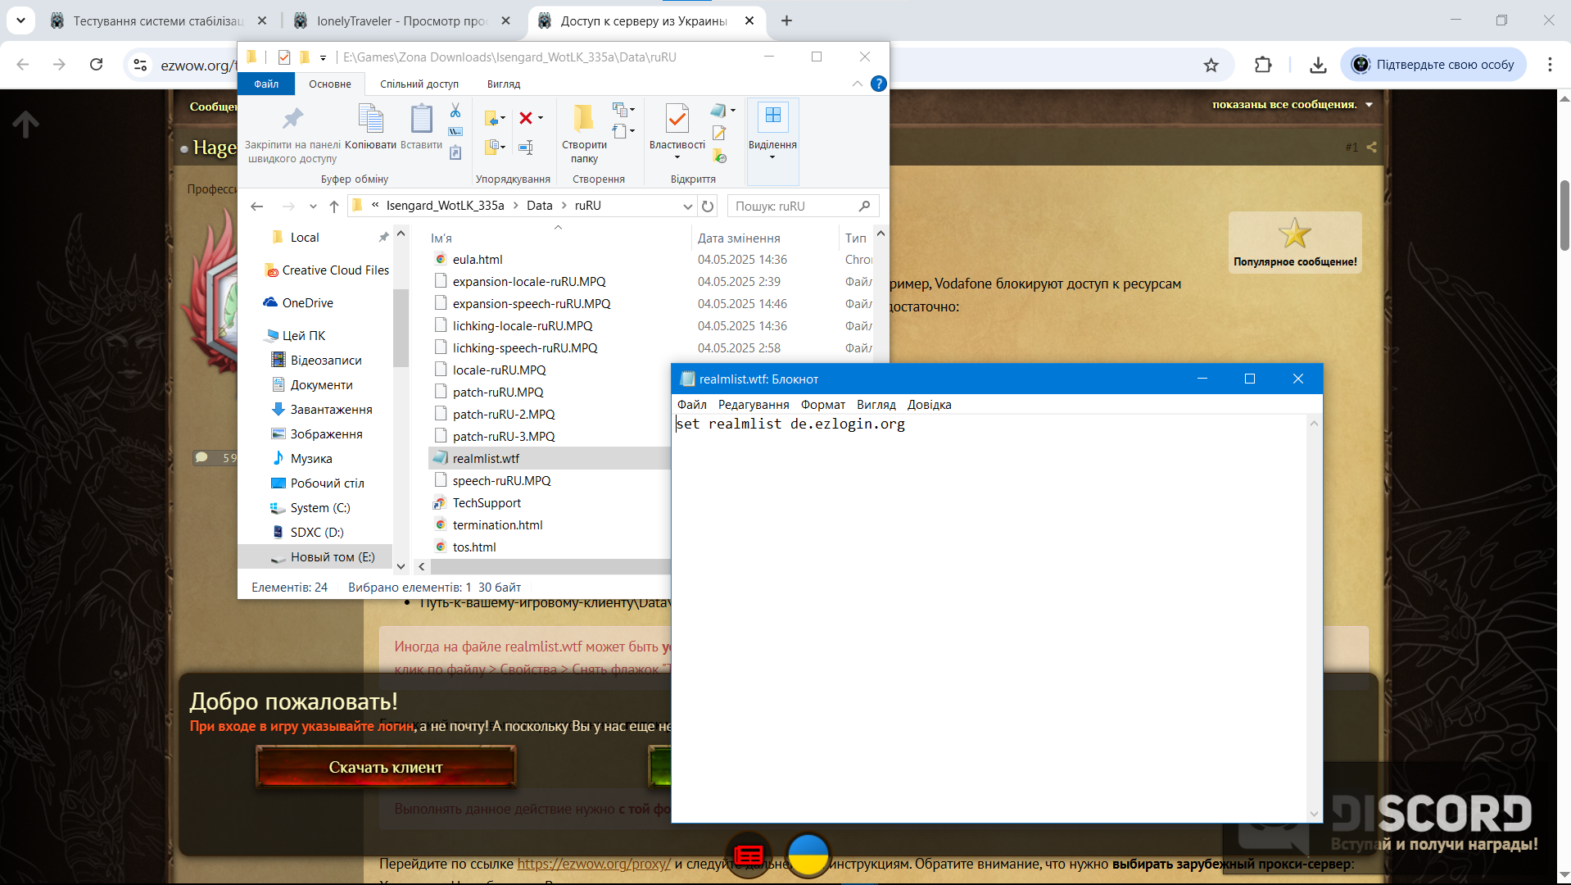Click the Paste shortcut icon in ribbon
This screenshot has height=885, width=1571.
(x=455, y=152)
